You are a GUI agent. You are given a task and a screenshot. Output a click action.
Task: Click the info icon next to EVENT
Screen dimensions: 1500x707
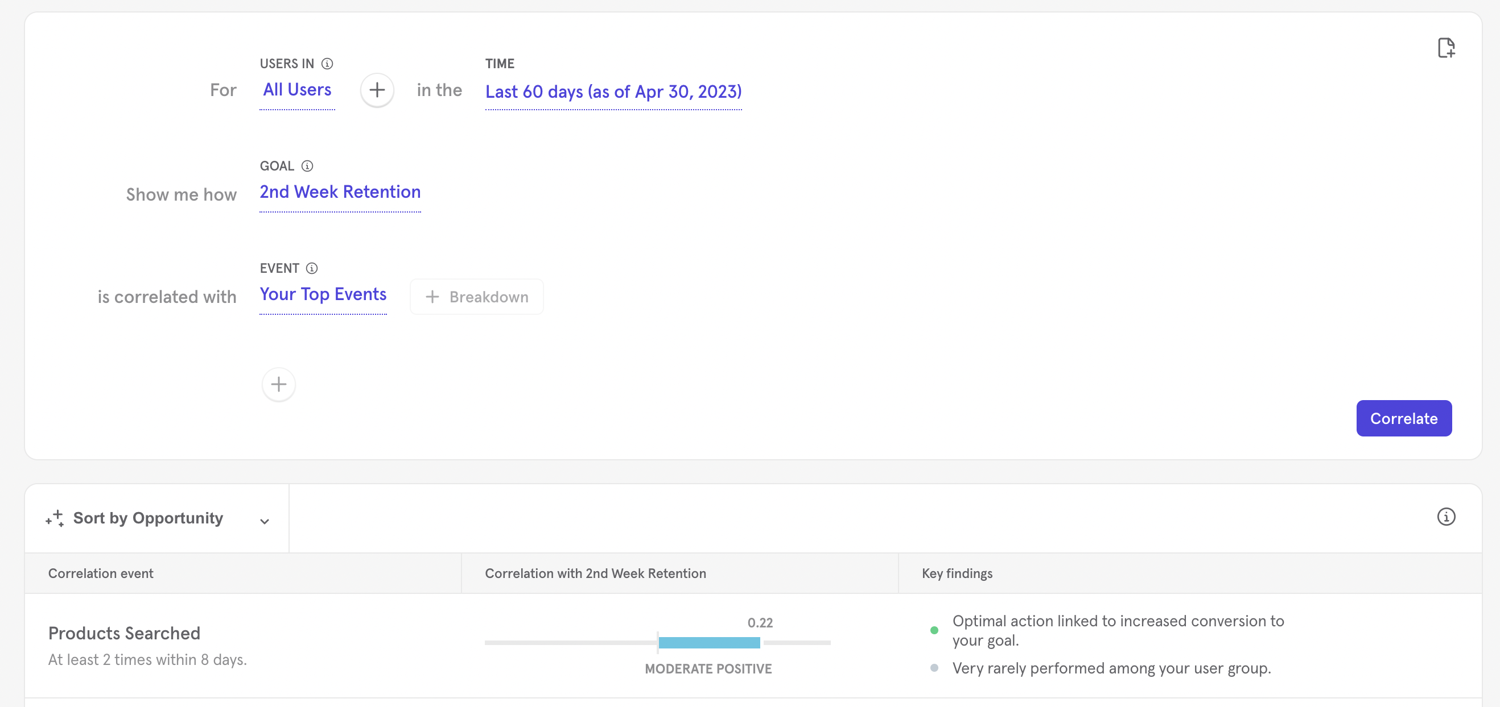[311, 268]
